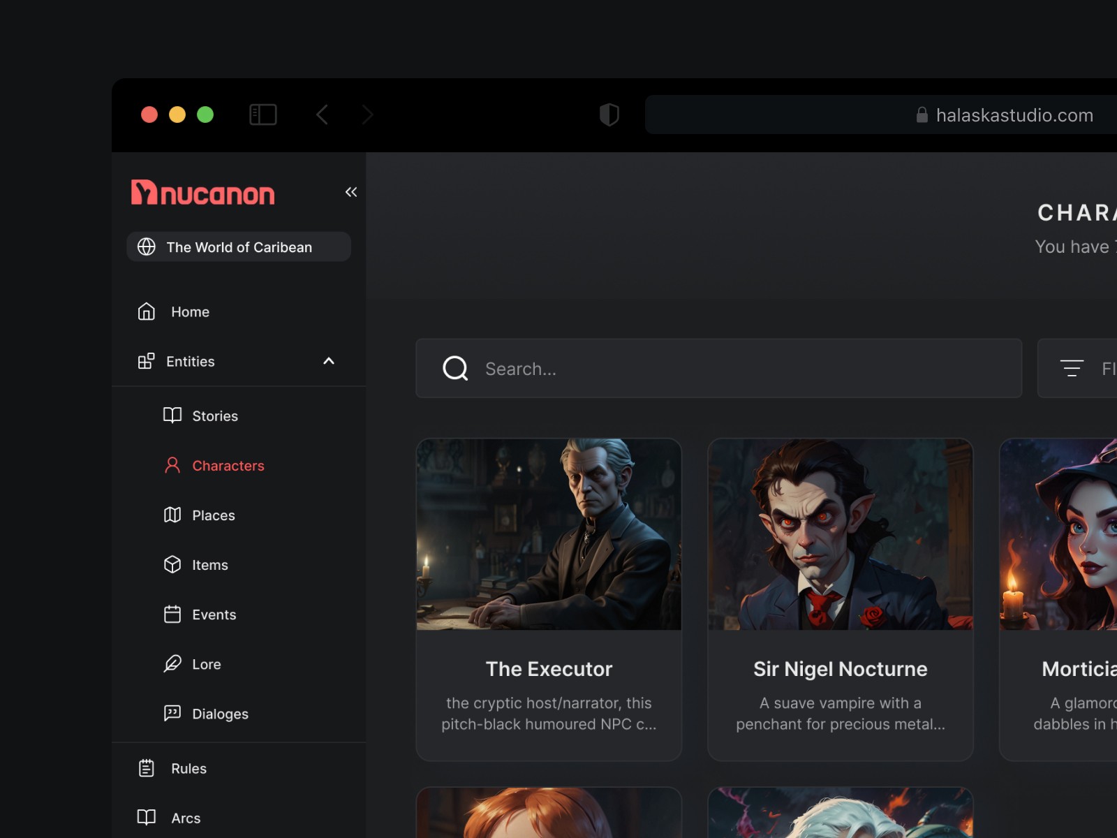Image resolution: width=1117 pixels, height=838 pixels.
Task: Open Stories in the sidebar
Action: point(215,416)
